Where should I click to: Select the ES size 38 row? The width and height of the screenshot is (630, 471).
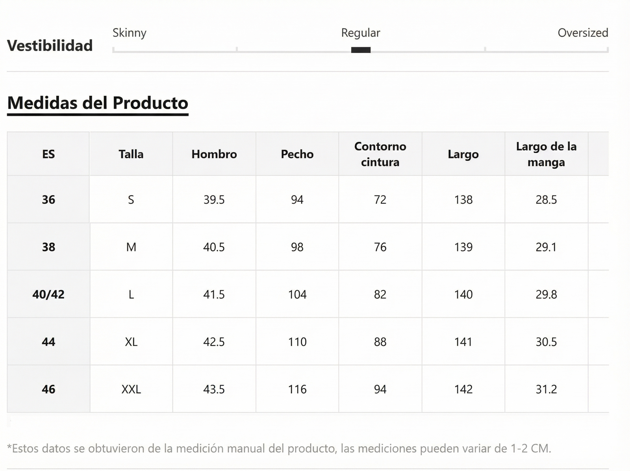[48, 247]
